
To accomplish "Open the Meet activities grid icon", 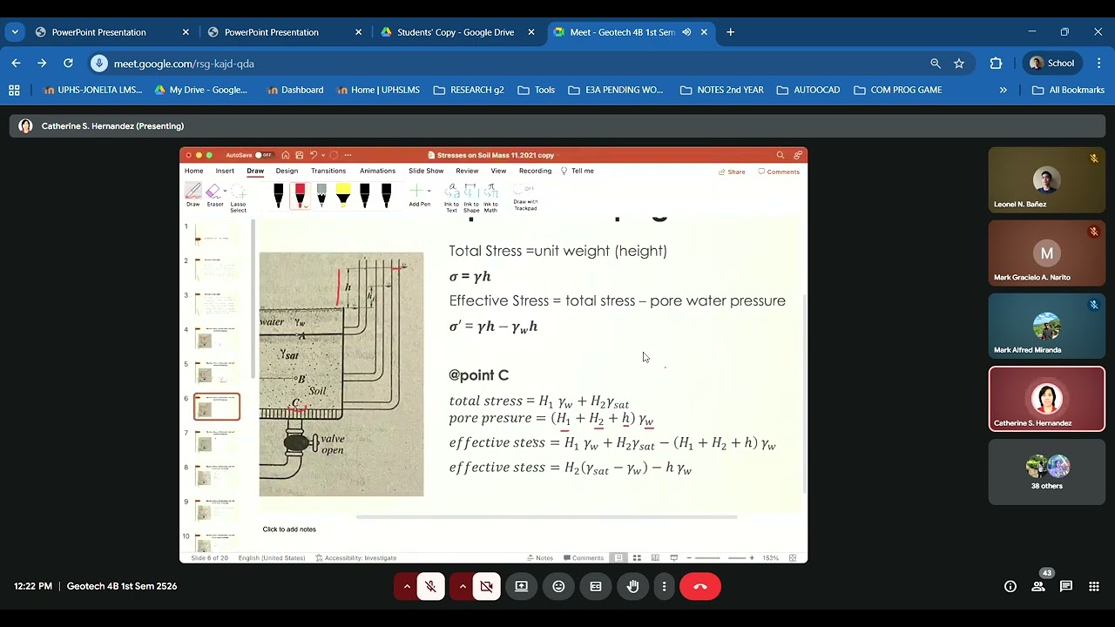I will point(1094,586).
